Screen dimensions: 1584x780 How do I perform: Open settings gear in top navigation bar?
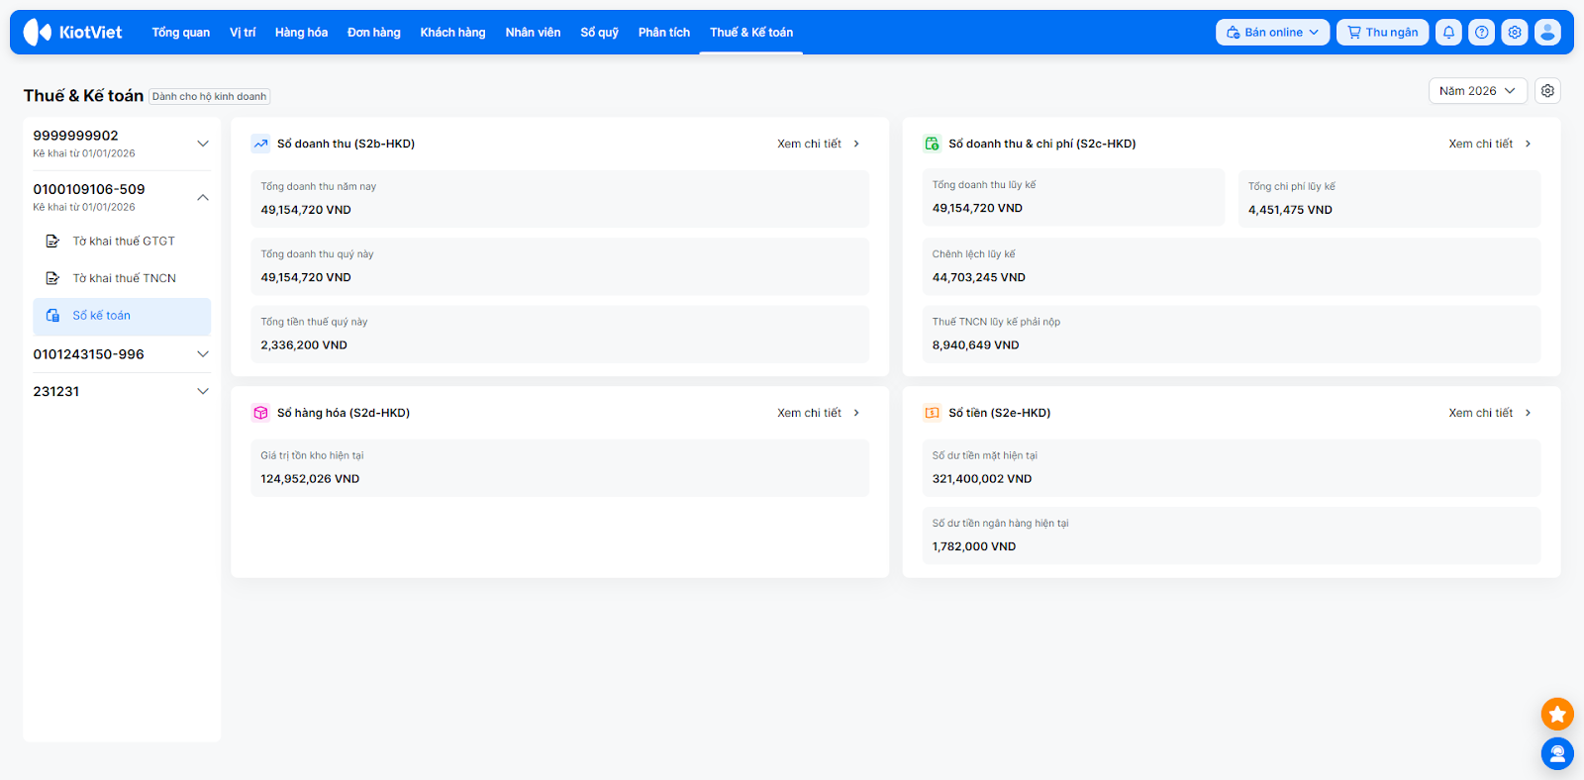1515,32
